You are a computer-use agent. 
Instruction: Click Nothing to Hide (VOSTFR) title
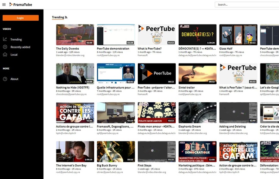[x=73, y=88]
